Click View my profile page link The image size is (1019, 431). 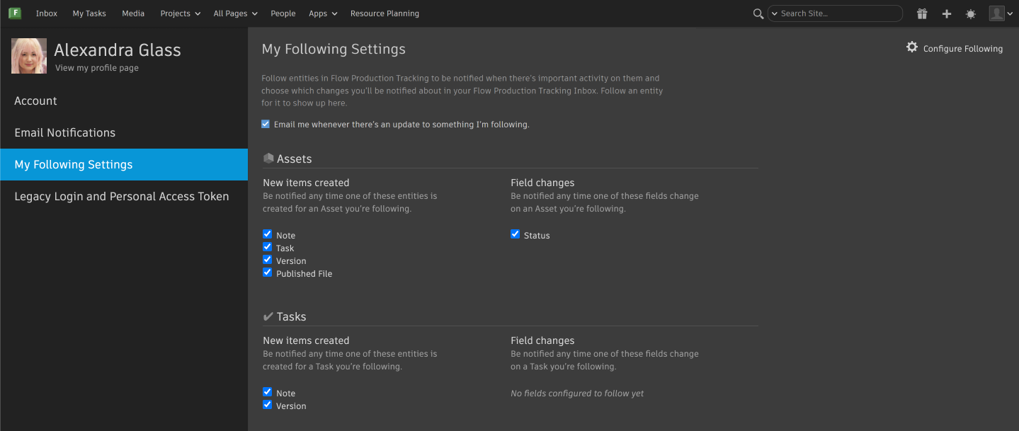pyautogui.click(x=97, y=68)
